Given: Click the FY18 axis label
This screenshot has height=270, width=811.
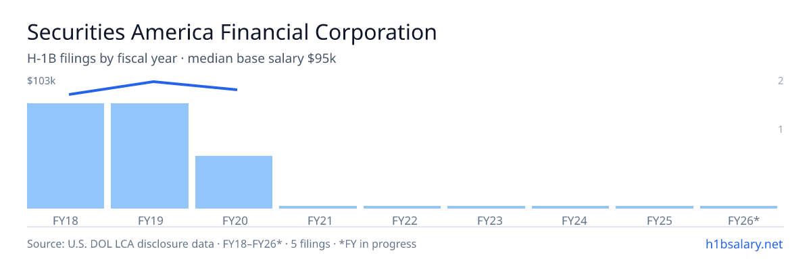Looking at the screenshot, I should (66, 220).
